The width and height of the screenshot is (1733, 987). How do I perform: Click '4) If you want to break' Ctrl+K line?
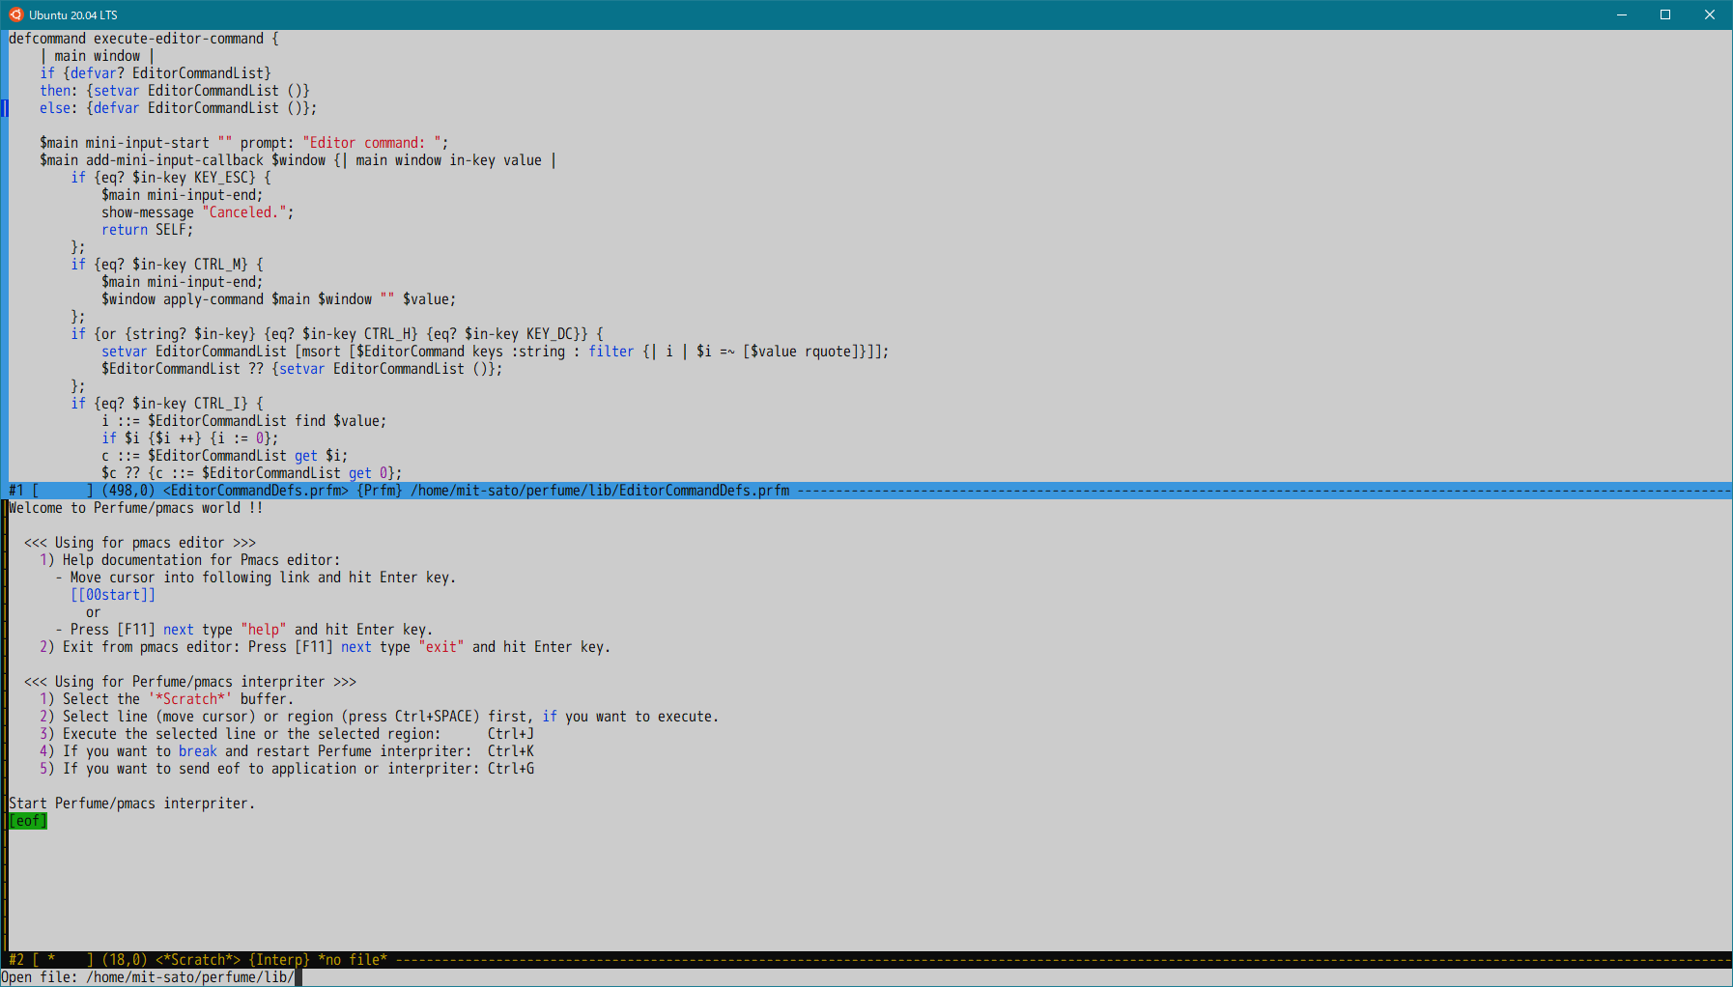click(287, 751)
